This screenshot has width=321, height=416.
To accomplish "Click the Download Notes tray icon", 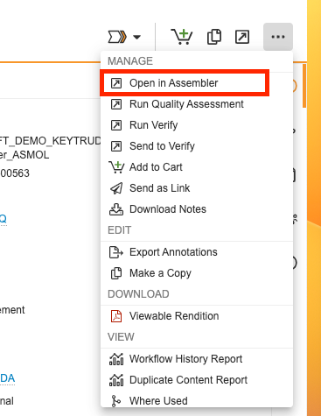I will tap(116, 209).
